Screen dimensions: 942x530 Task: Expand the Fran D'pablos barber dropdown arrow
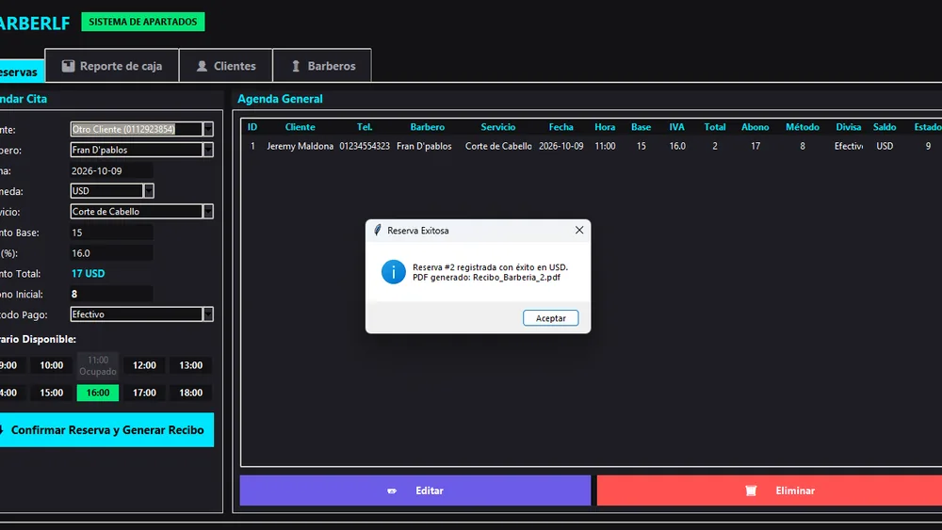(208, 150)
